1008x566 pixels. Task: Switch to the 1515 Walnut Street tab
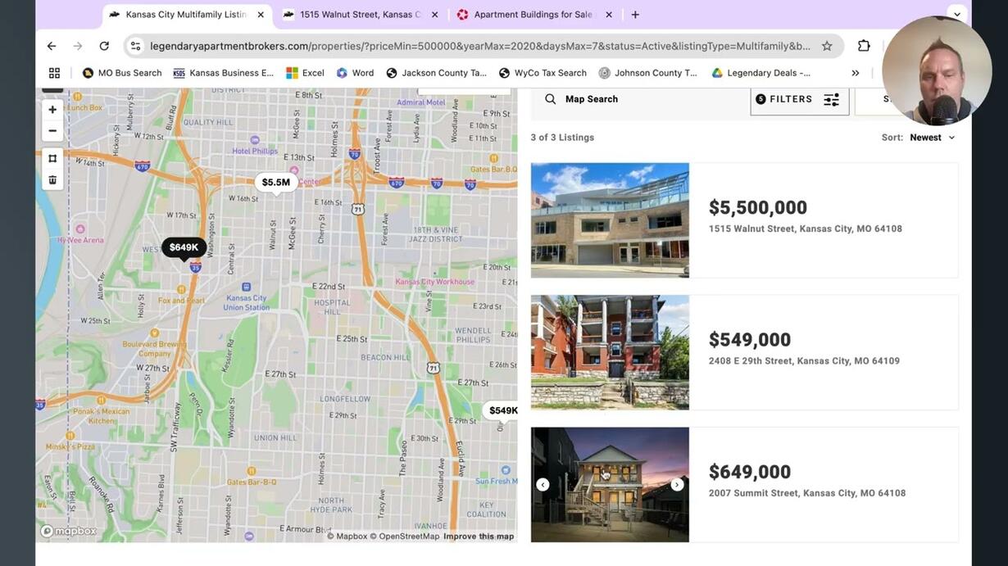(x=361, y=15)
